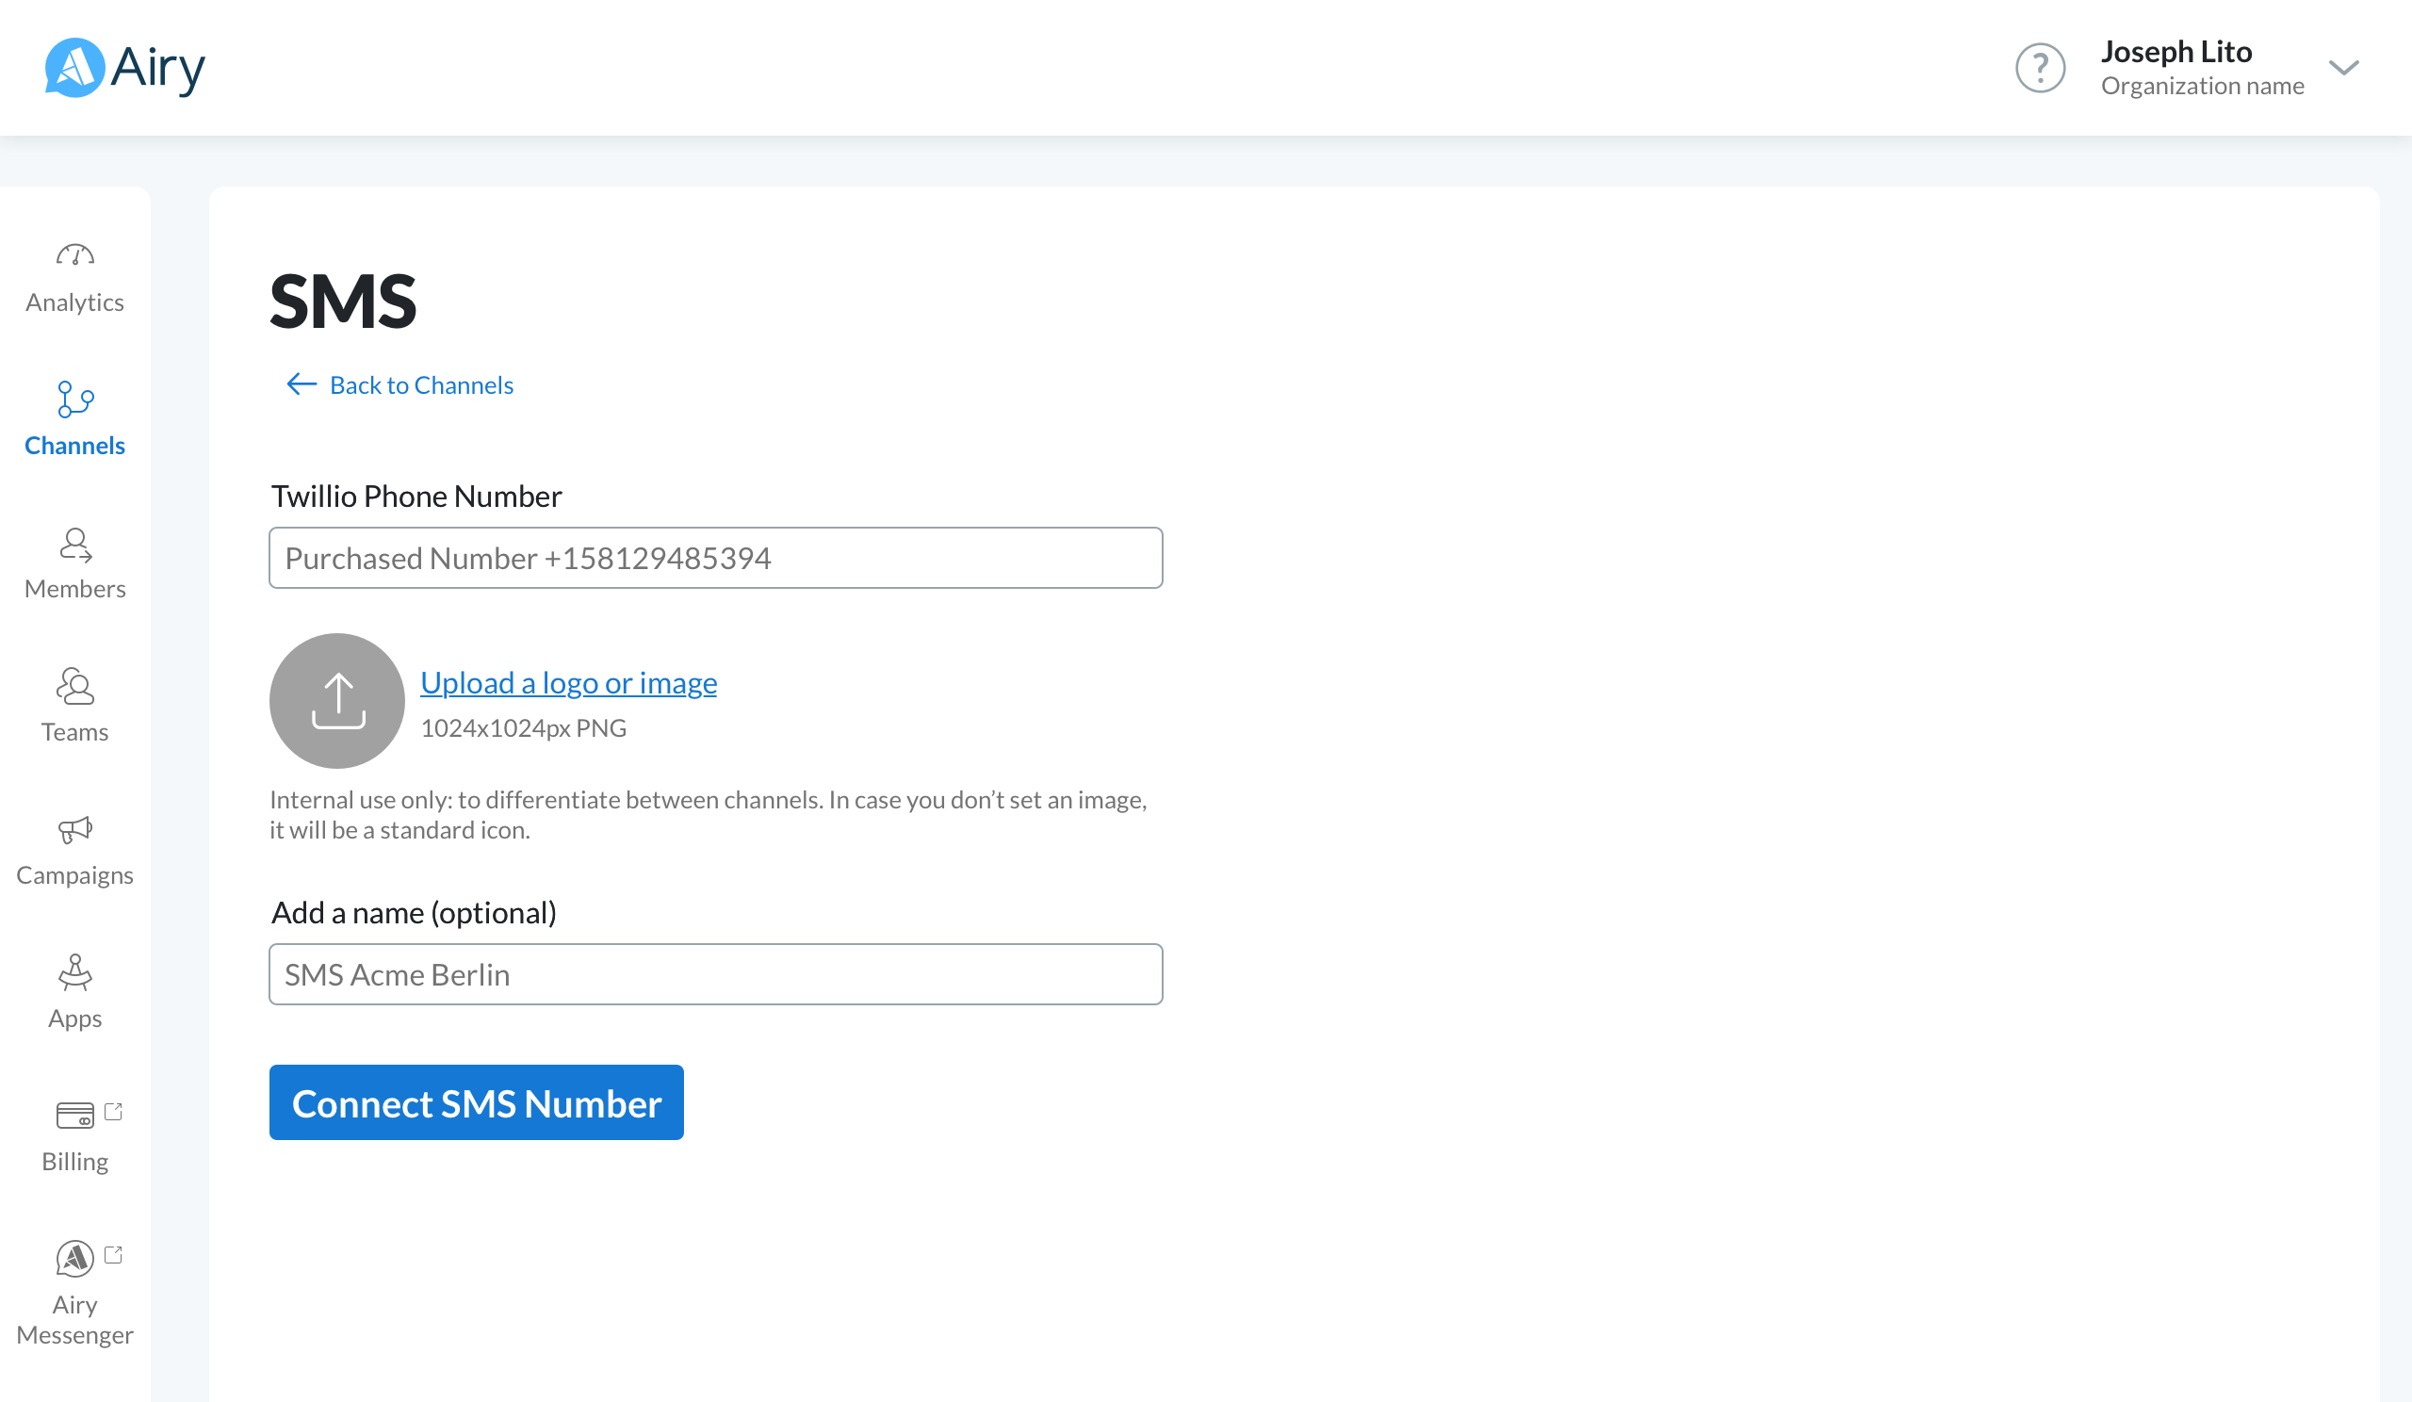Go back to Channels
This screenshot has width=2412, height=1402.
(421, 384)
